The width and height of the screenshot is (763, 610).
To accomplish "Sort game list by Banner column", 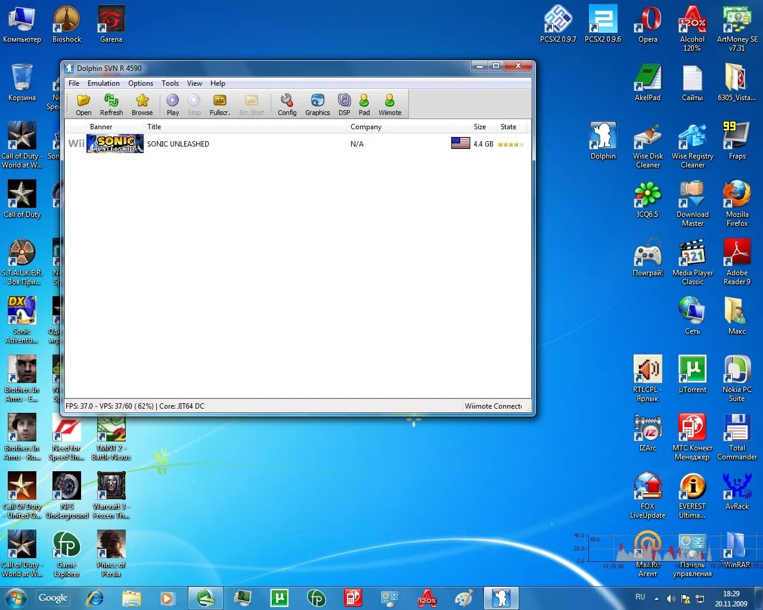I will (x=105, y=127).
